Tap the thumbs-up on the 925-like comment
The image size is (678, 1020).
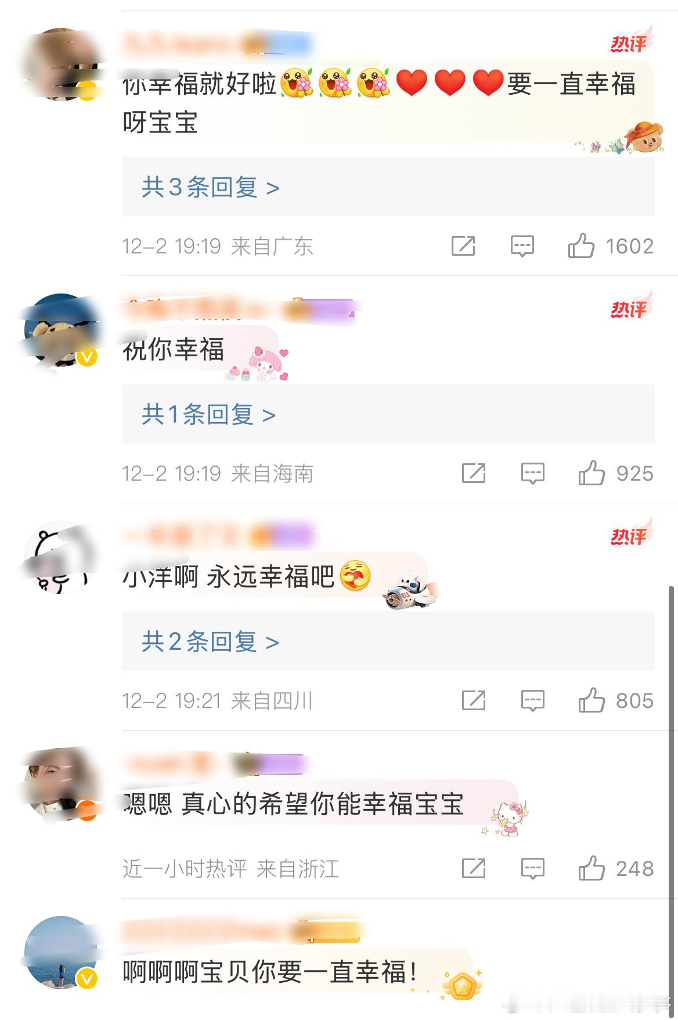point(592,473)
